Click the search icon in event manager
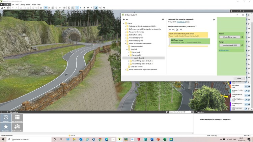253x142 pixels. (x=163, y=20)
